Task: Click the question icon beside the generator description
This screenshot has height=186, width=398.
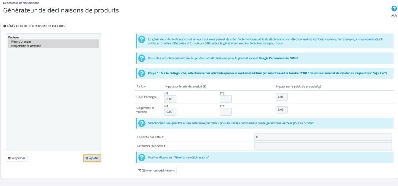Action: click(141, 39)
